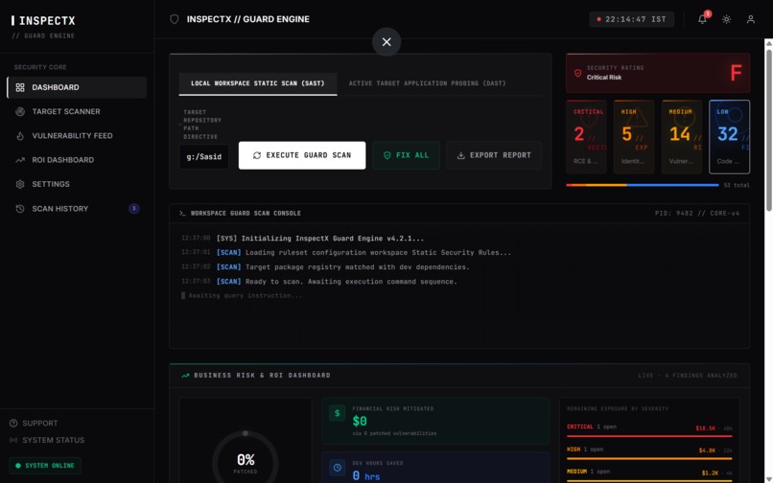
Task: Click the Dashboard grid icon
Action: coord(20,87)
